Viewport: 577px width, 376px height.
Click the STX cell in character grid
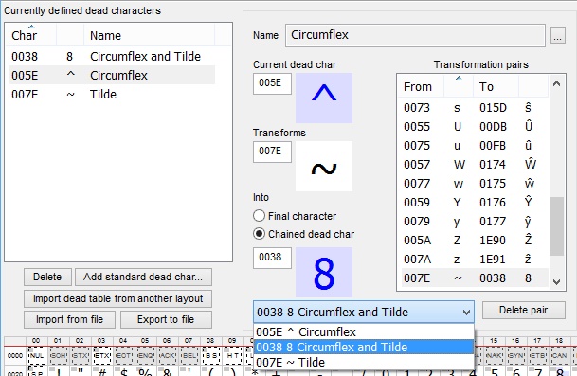80,356
